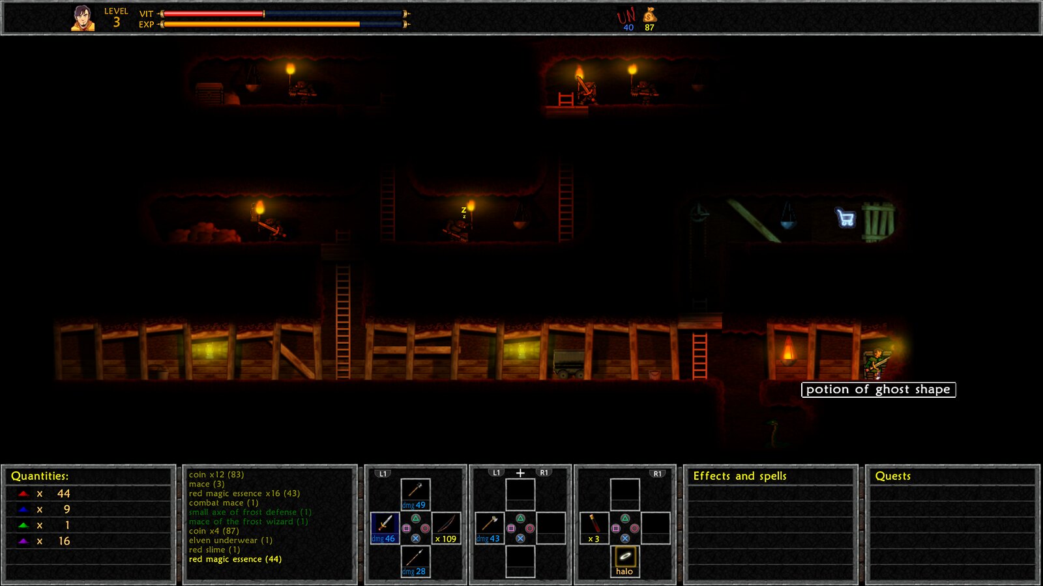This screenshot has width=1043, height=586.
Task: Click the green essence icon in Quantities
Action: point(23,525)
